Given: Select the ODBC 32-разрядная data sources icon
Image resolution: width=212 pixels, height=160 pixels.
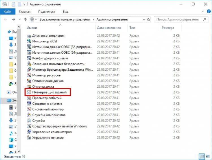Looking at the screenshot, I should pos(29,47).
